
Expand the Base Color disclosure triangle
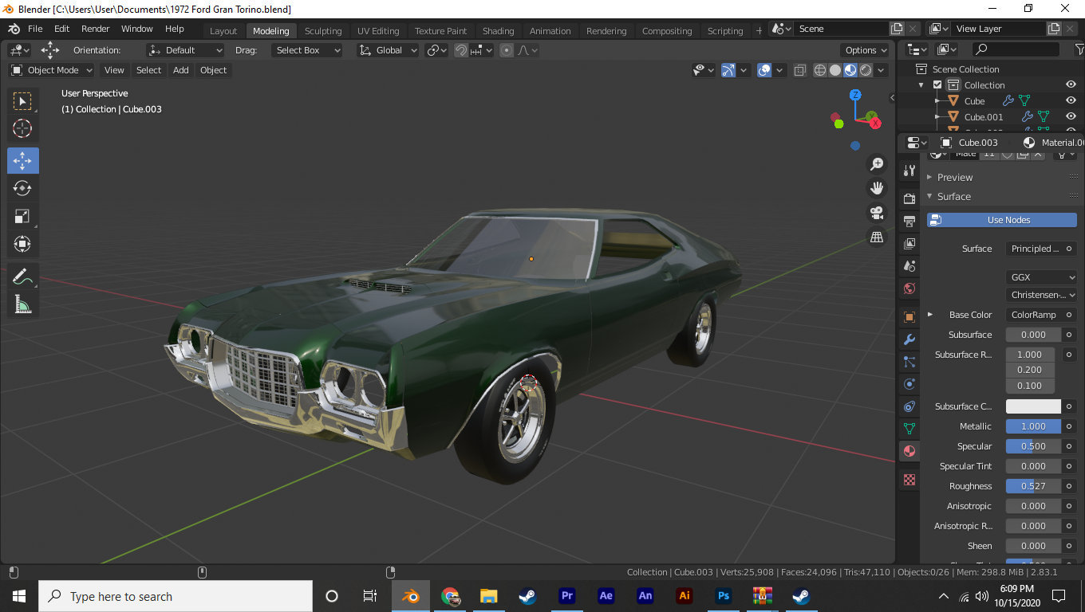929,315
